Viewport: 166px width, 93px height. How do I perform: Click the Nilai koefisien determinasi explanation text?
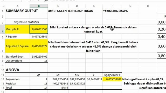tap(93, 47)
